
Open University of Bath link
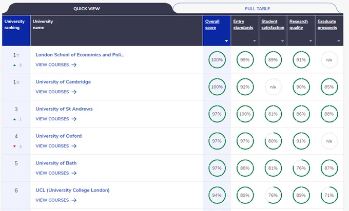[56, 163]
